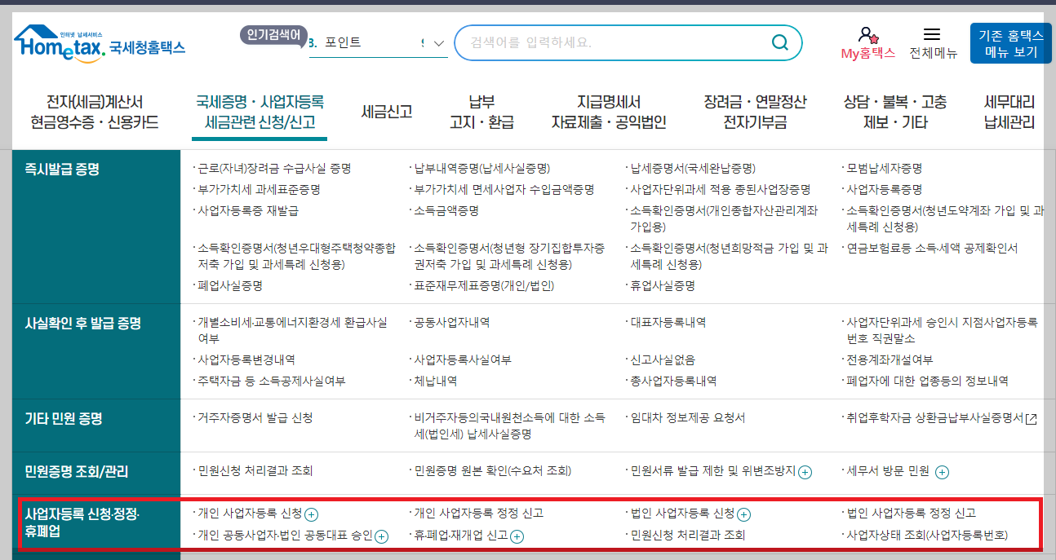The height and width of the screenshot is (560, 1056).
Task: Expand plus icon beside 휴·폐업·재개업 신고
Action: click(x=517, y=536)
